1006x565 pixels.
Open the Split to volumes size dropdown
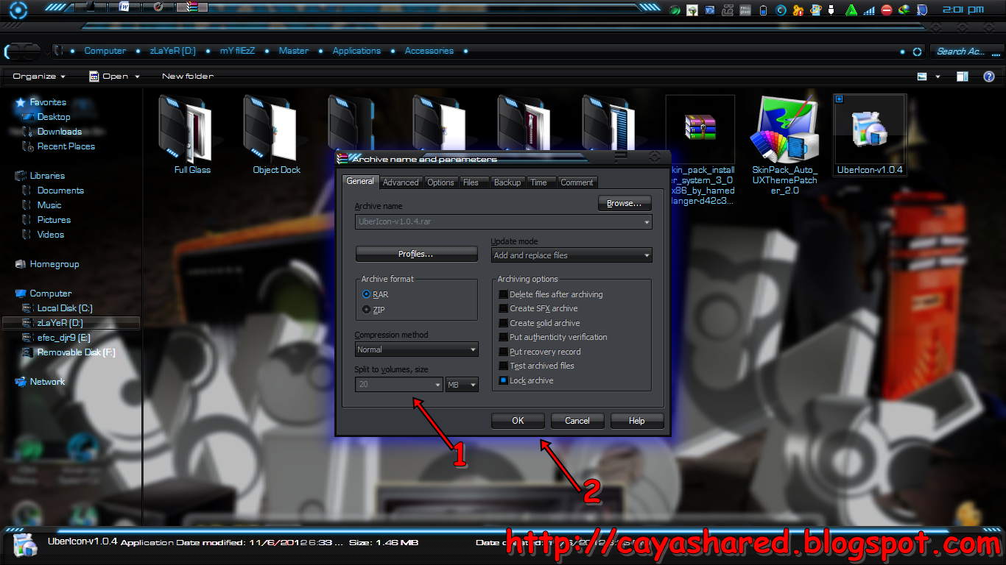click(437, 384)
